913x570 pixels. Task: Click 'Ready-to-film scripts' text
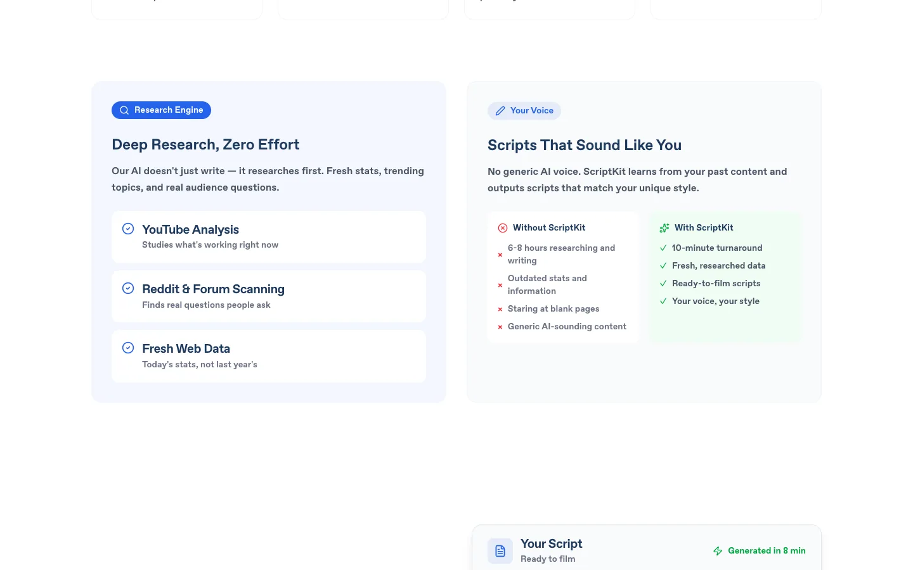click(716, 283)
